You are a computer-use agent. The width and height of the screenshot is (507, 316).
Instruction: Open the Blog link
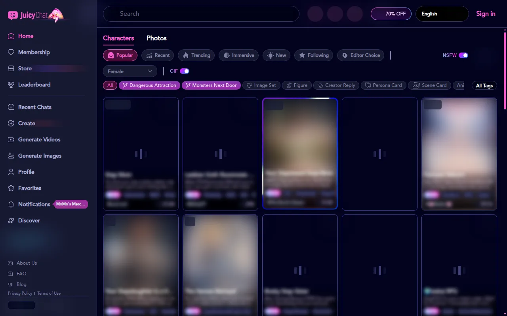tap(21, 284)
